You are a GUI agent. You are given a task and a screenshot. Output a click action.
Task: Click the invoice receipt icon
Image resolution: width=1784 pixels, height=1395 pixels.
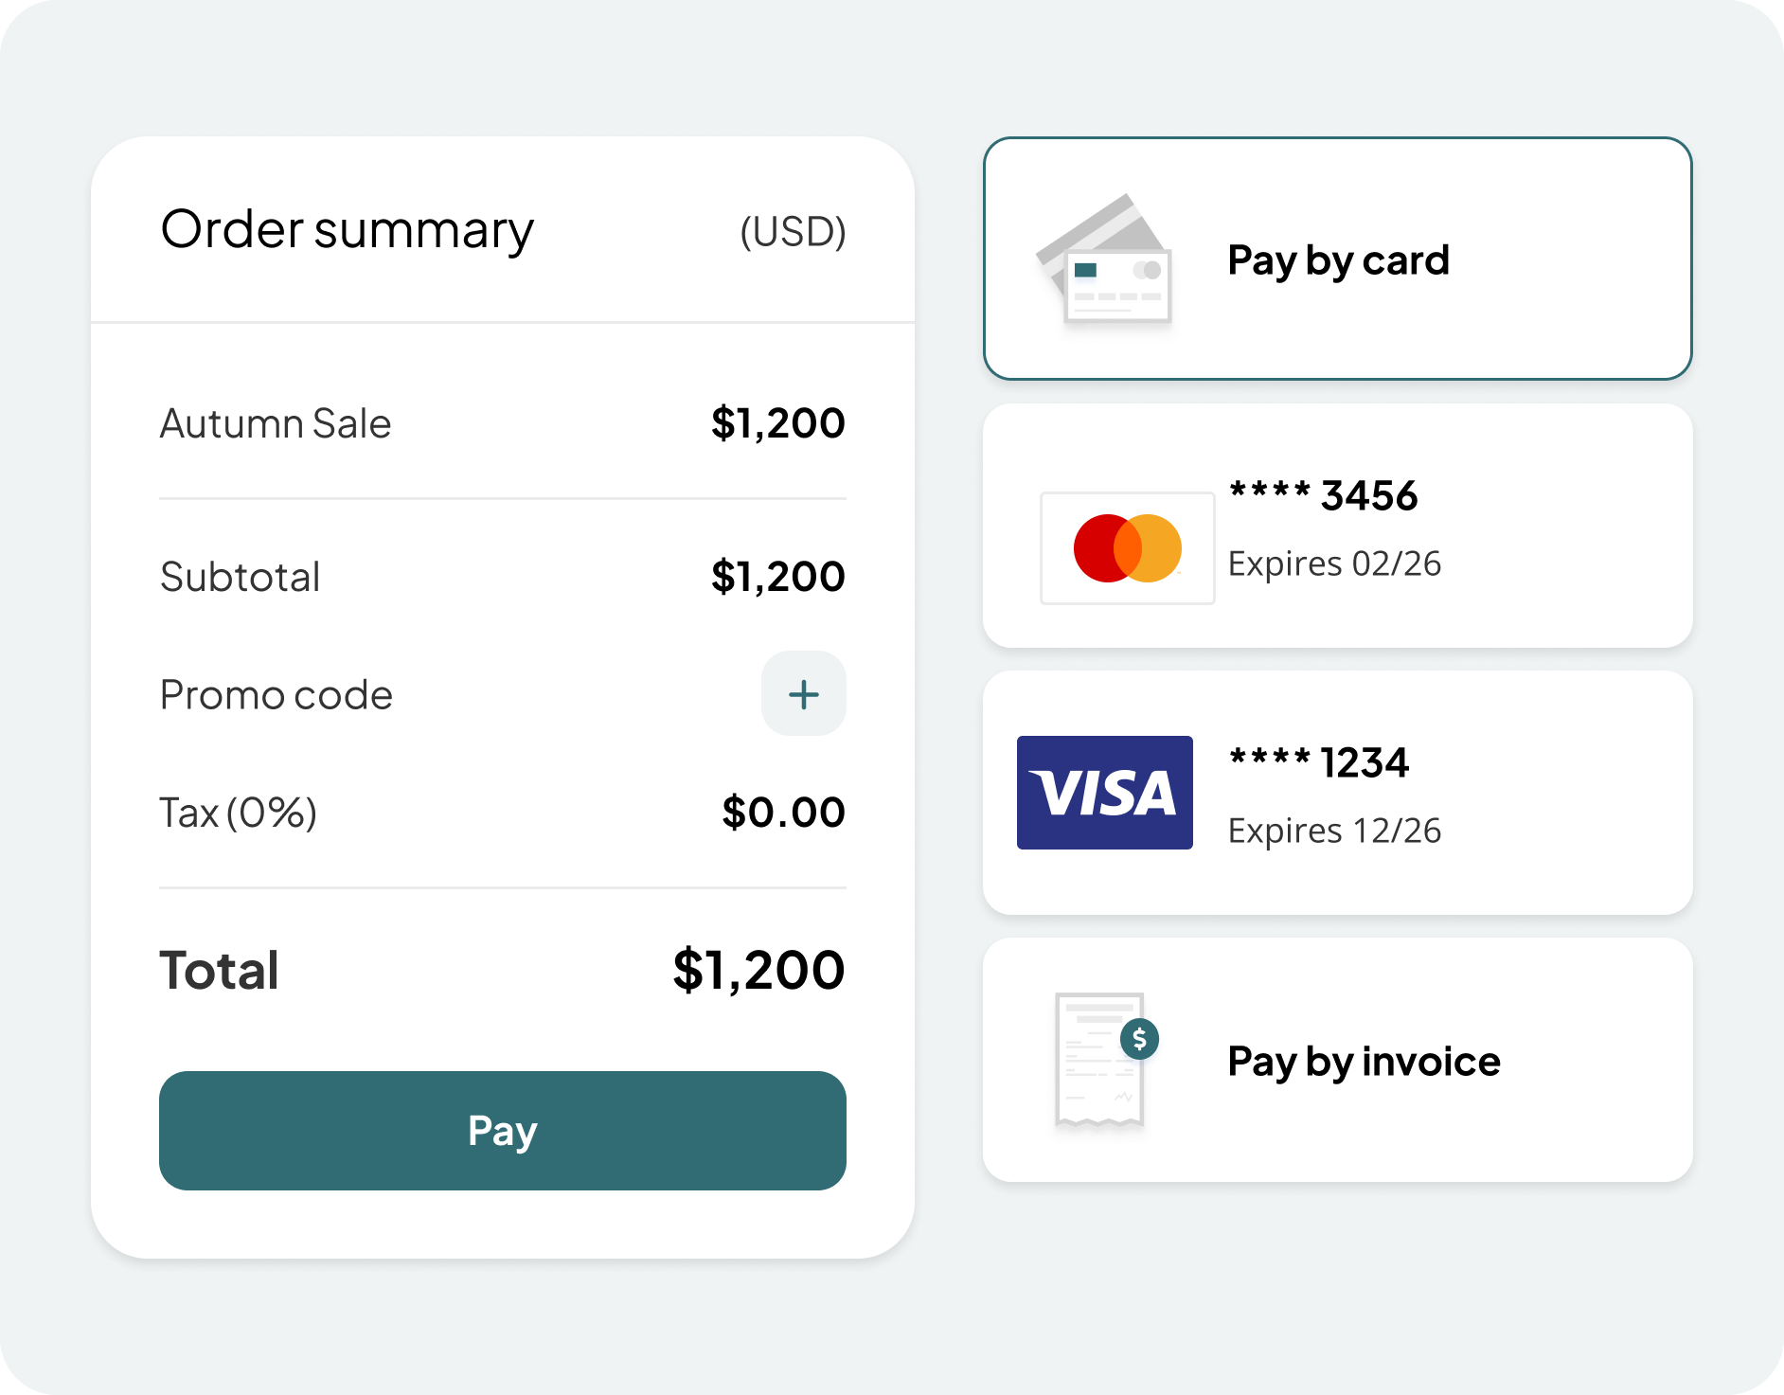tap(1098, 1061)
